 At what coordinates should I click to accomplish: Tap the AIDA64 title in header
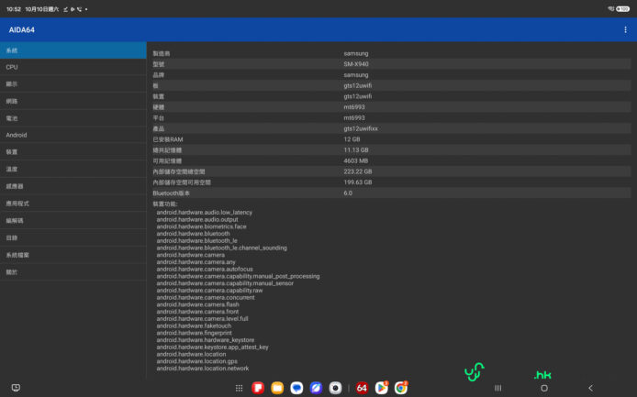click(21, 29)
